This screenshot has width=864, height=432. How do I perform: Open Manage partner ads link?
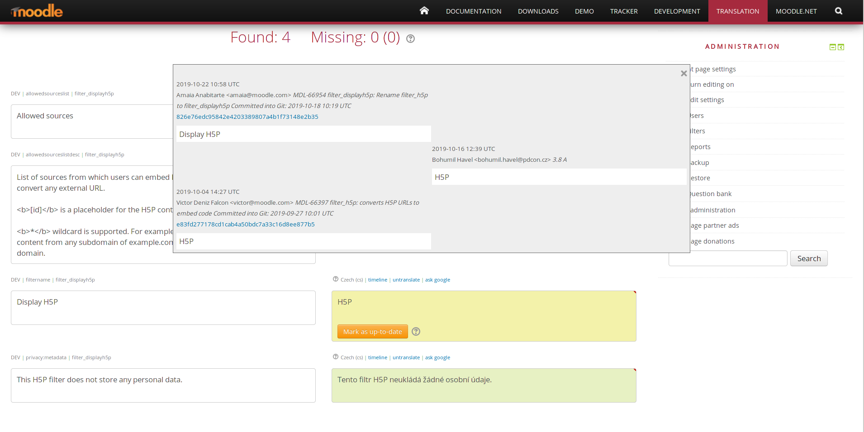pos(715,225)
